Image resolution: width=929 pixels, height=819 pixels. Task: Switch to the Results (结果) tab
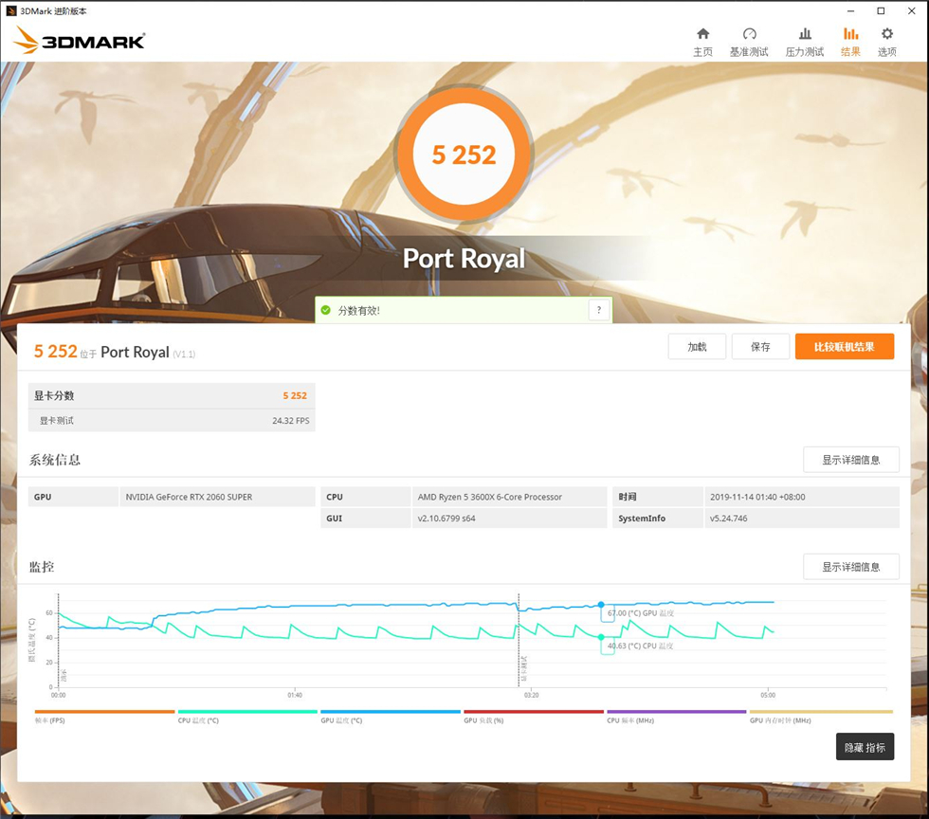850,42
